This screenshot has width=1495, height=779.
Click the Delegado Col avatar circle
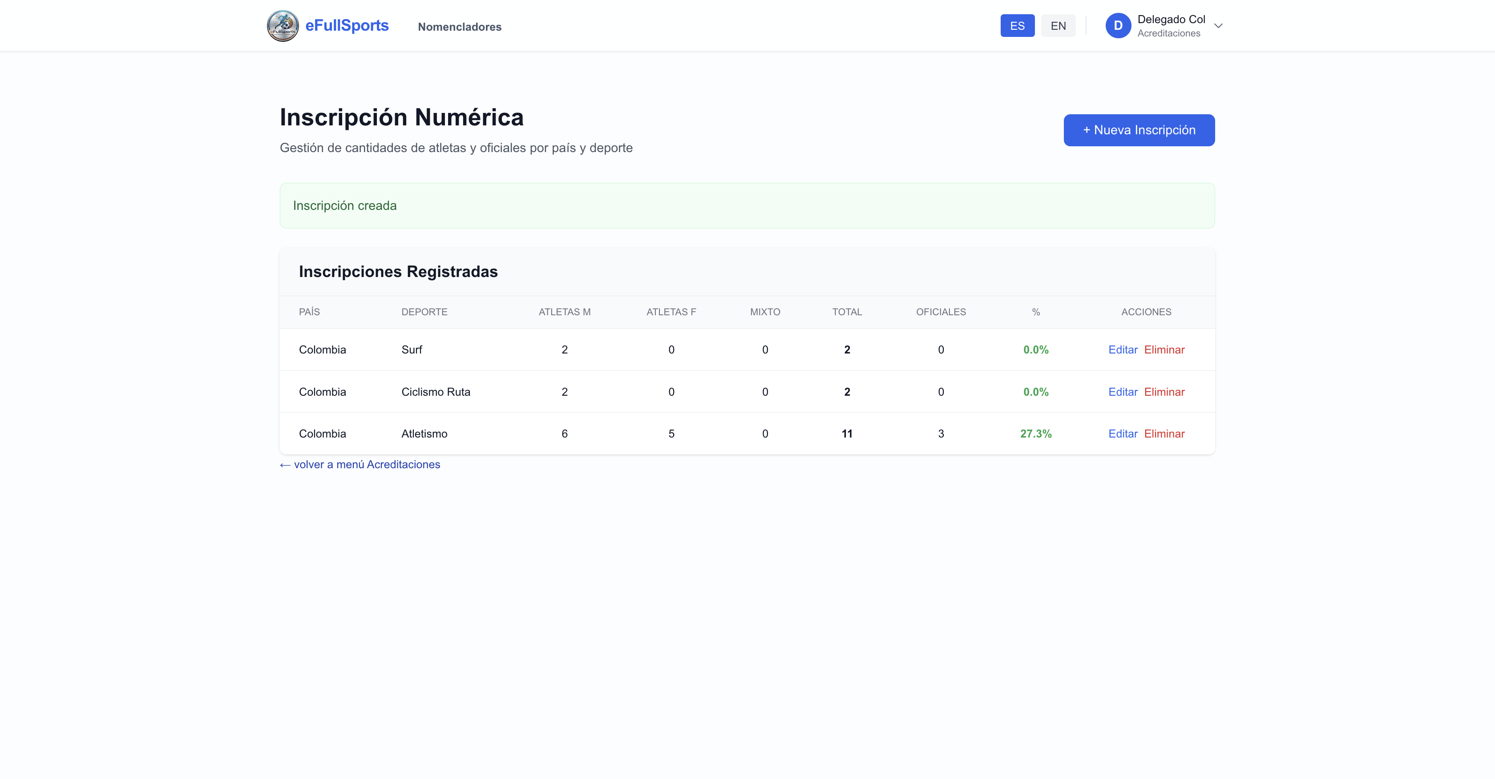pyautogui.click(x=1118, y=25)
